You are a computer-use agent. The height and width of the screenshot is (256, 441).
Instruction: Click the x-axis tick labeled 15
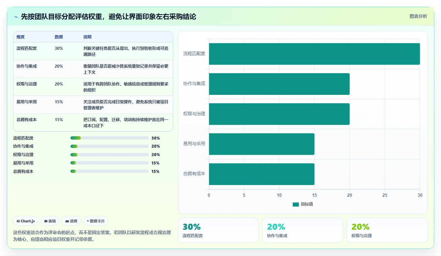coord(314,195)
